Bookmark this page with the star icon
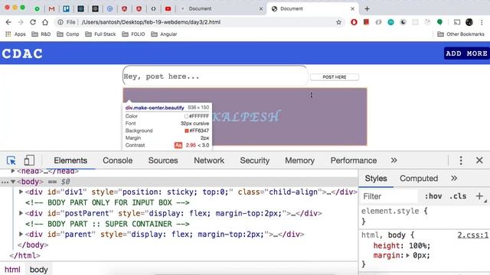Screen dimensions: 490x275 [x=338, y=22]
